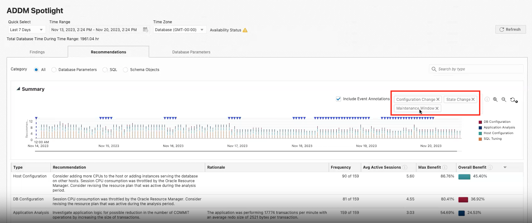The width and height of the screenshot is (532, 223).
Task: Click the zoom out magnifier icon
Action: click(504, 100)
